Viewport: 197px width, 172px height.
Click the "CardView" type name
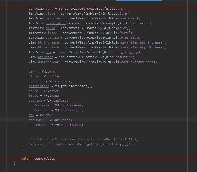(36, 9)
